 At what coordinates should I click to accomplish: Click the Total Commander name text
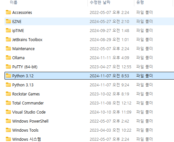[28, 103]
